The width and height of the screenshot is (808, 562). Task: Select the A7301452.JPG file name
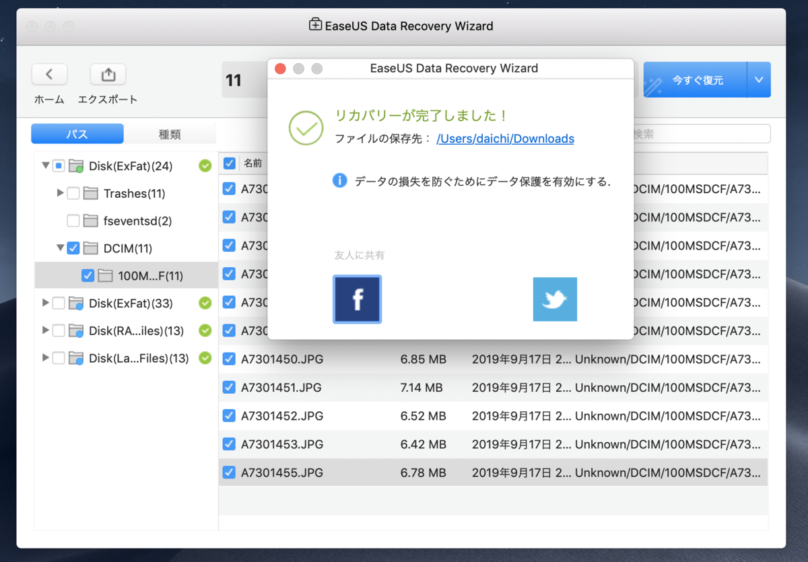click(282, 416)
